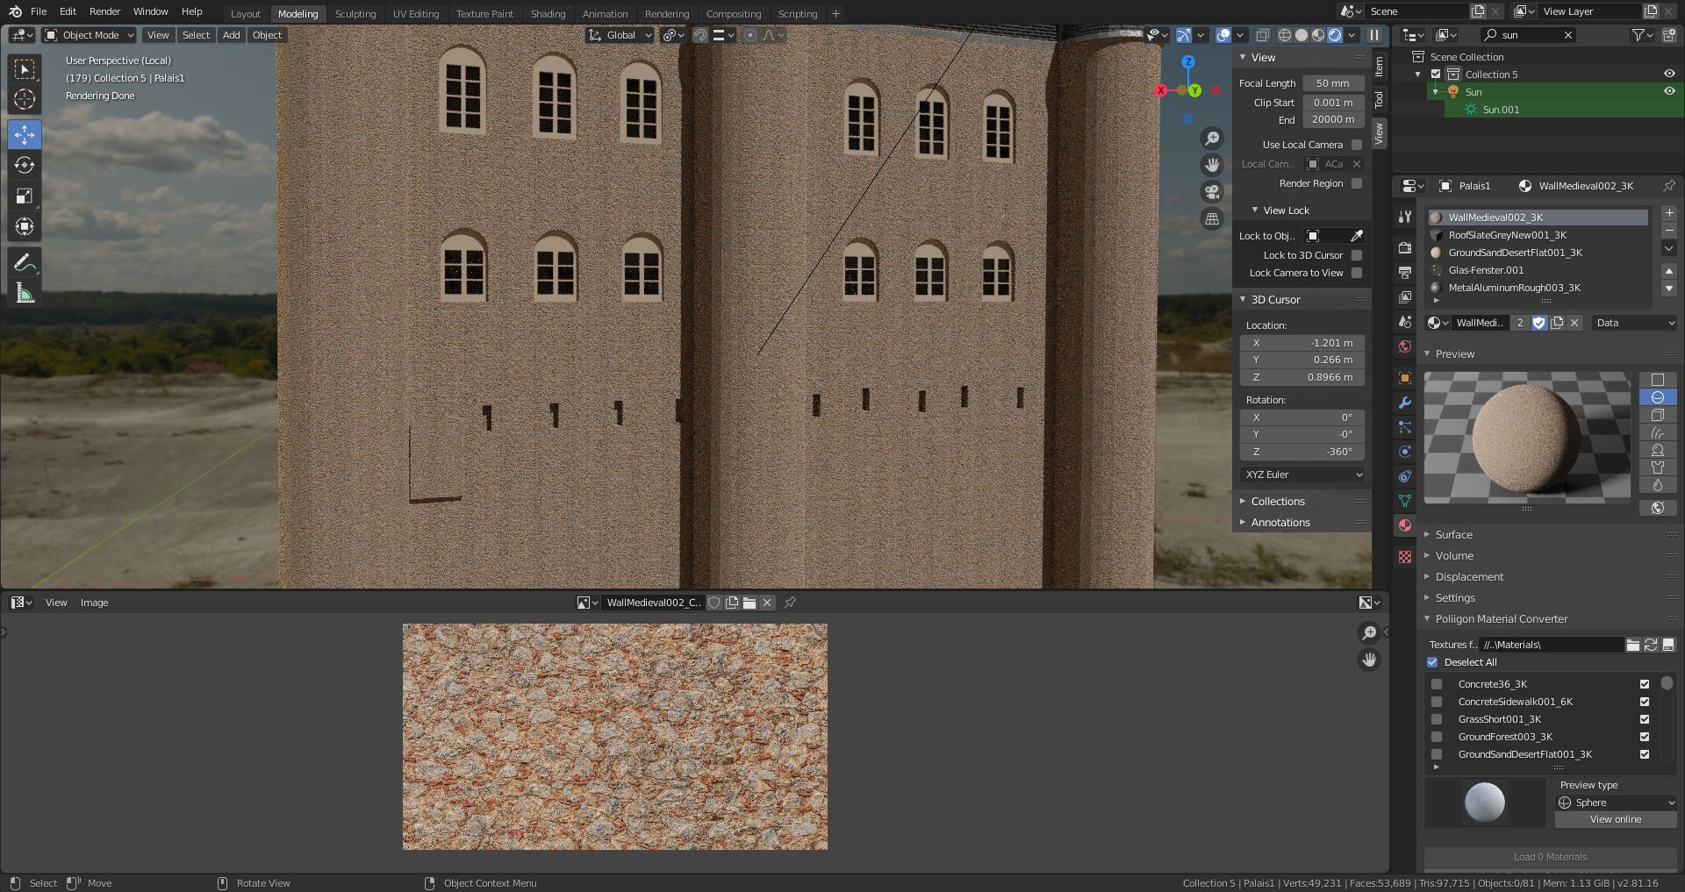
Task: Select the Move tool in viewport toolbar
Action: 25,134
